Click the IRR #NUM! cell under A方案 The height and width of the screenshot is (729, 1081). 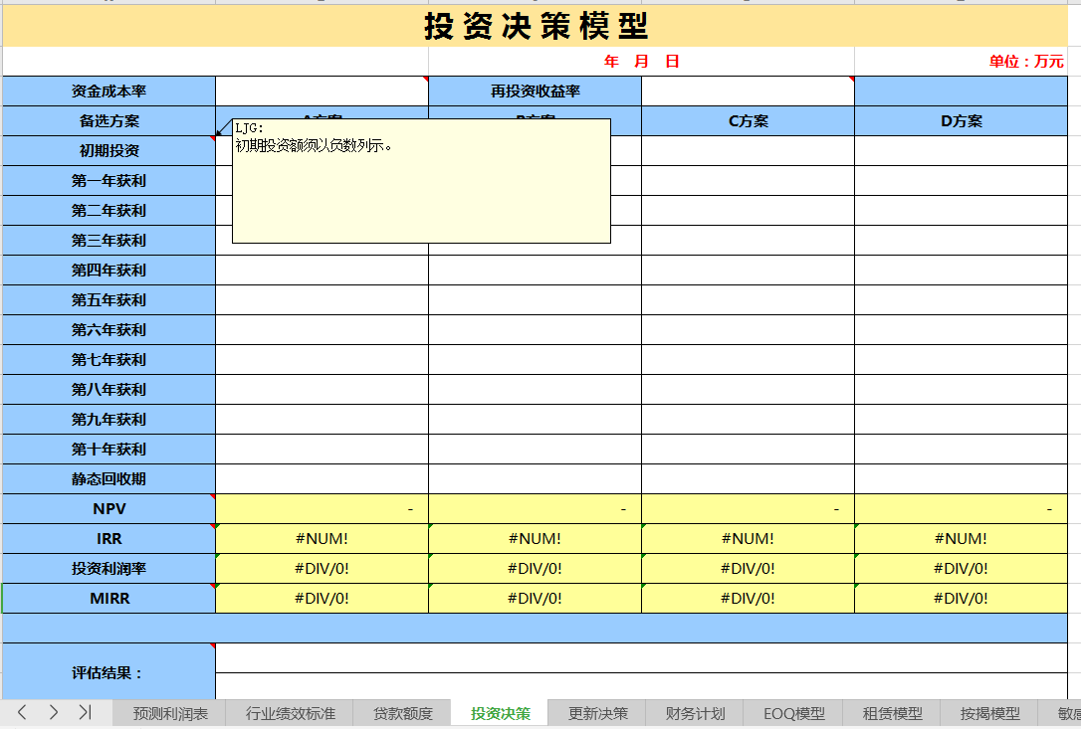click(x=321, y=538)
